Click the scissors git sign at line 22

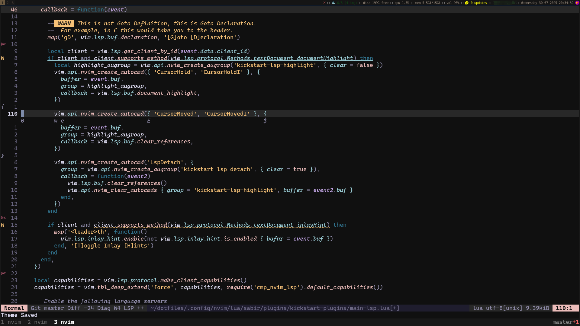click(x=3, y=273)
